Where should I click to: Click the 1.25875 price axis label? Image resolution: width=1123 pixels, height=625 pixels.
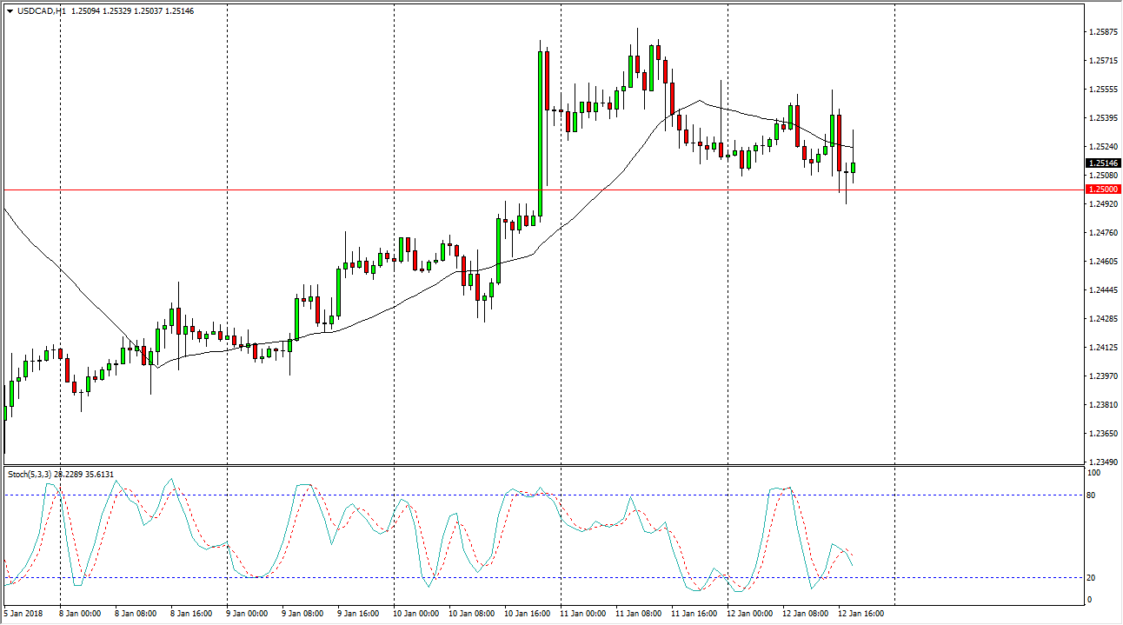pyautogui.click(x=1101, y=32)
